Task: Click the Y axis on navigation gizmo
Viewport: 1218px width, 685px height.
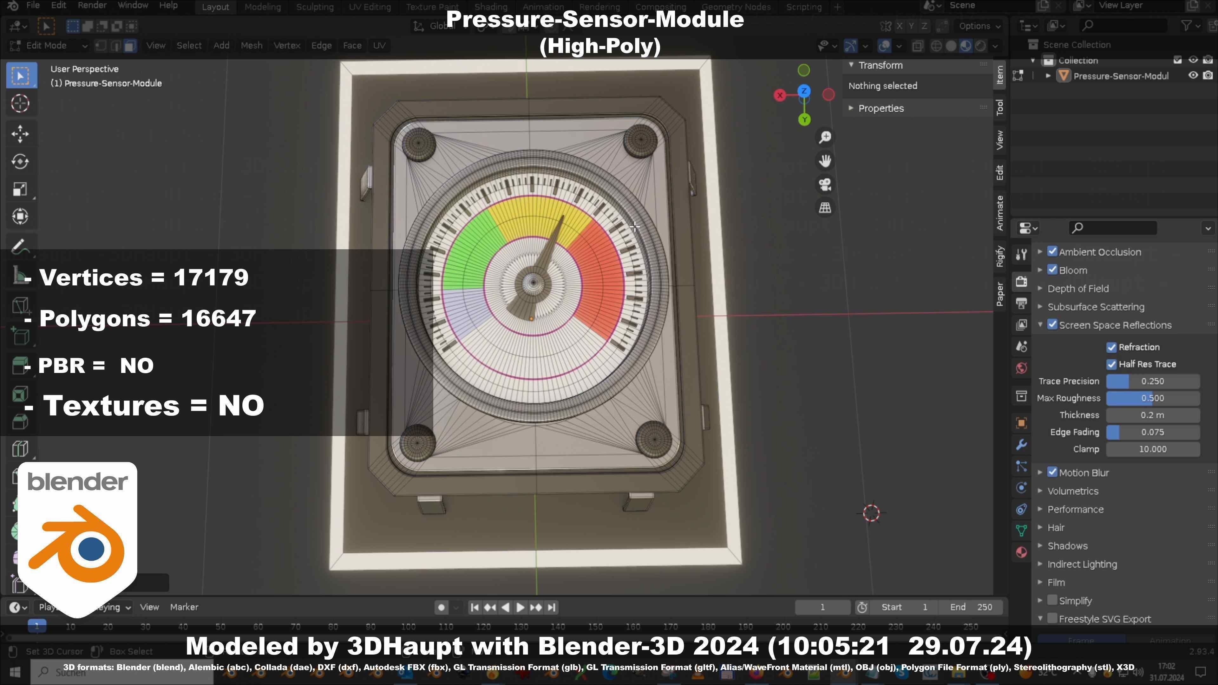Action: (804, 120)
